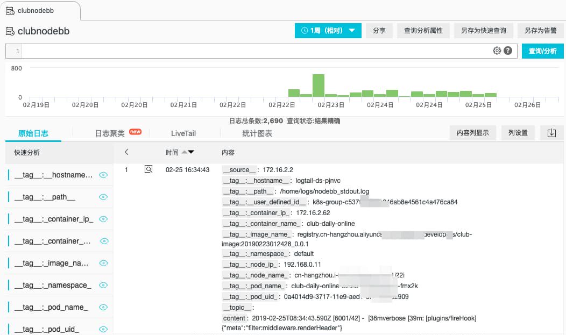This screenshot has width=566, height=335.
Task: Select __tag__:_container_ip_ field in quick analysis
Action: [x=54, y=219]
